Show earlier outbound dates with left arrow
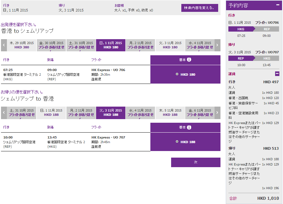 click(4, 45)
